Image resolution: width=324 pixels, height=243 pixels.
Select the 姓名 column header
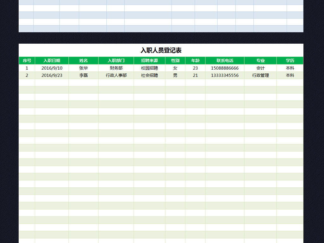coord(84,60)
